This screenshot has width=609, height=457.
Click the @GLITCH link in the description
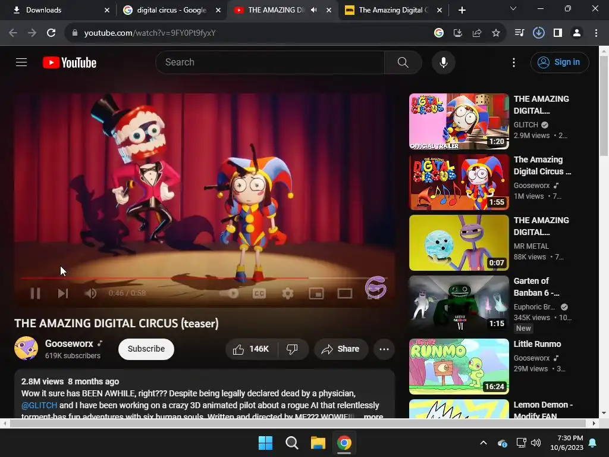[39, 405]
